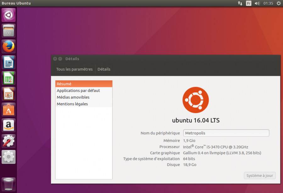
Task: Select Médias amovibles
Action: click(x=84, y=97)
